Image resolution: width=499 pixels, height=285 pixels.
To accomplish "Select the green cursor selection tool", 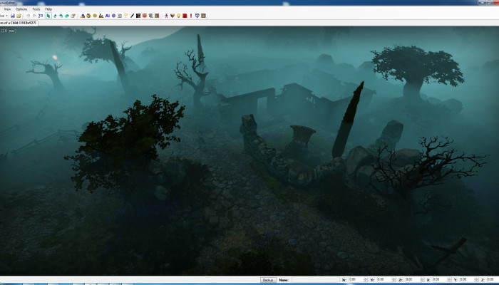I will 48,16.
